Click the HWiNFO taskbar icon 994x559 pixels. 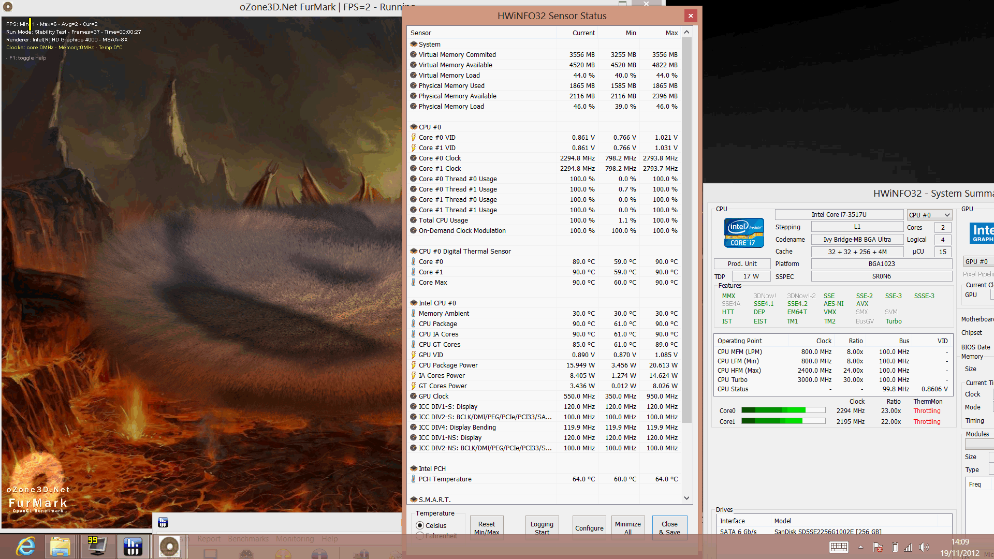click(133, 546)
